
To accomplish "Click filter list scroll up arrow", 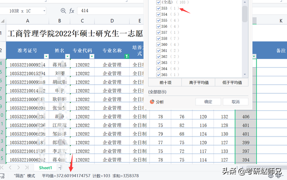I will pos(245,2).
